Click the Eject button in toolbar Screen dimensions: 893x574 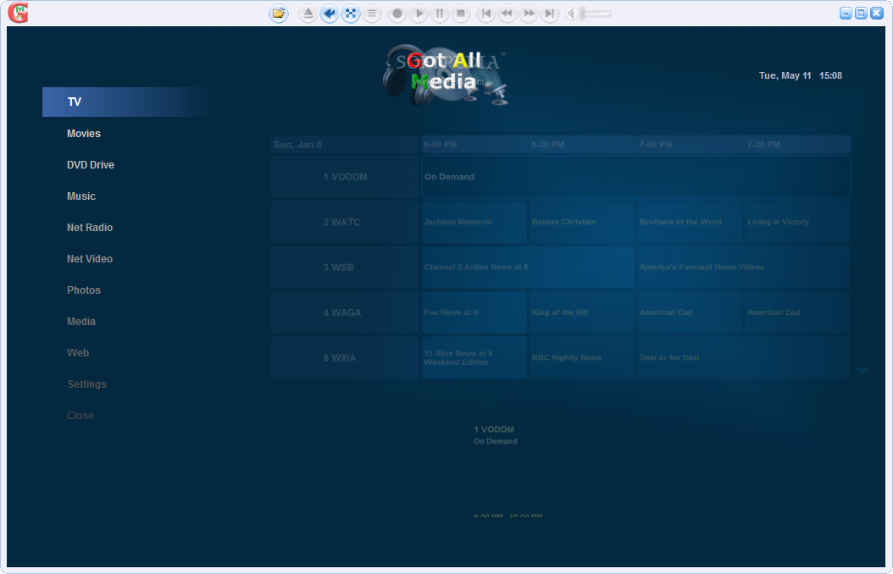pos(308,13)
